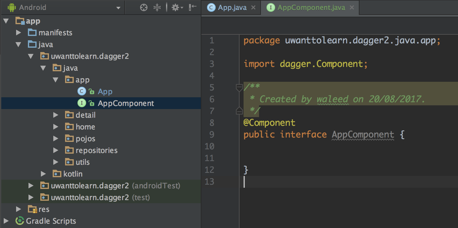This screenshot has width=458, height=228.
Task: Click the App class icon in tree
Action: point(81,91)
